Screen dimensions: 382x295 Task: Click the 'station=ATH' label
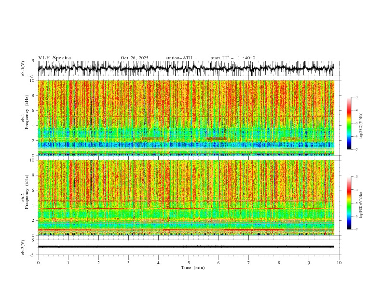point(179,58)
